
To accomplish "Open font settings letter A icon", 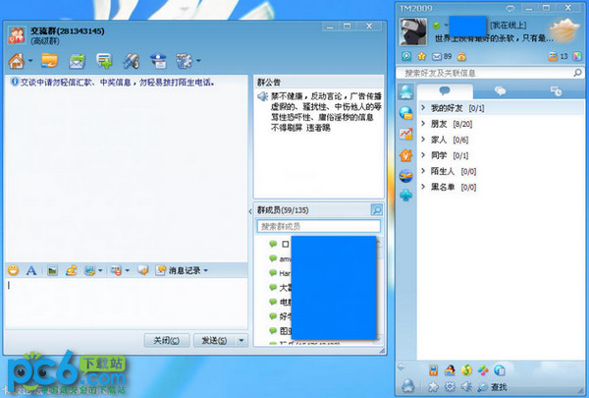I will [31, 270].
